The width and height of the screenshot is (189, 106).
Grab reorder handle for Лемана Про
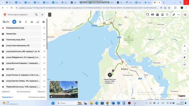[44, 34]
